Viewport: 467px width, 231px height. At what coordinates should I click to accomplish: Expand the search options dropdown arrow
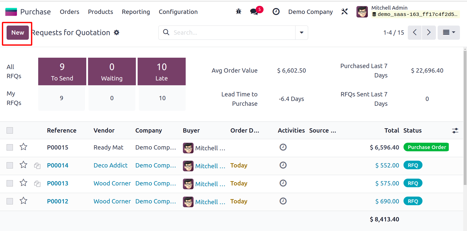click(302, 33)
